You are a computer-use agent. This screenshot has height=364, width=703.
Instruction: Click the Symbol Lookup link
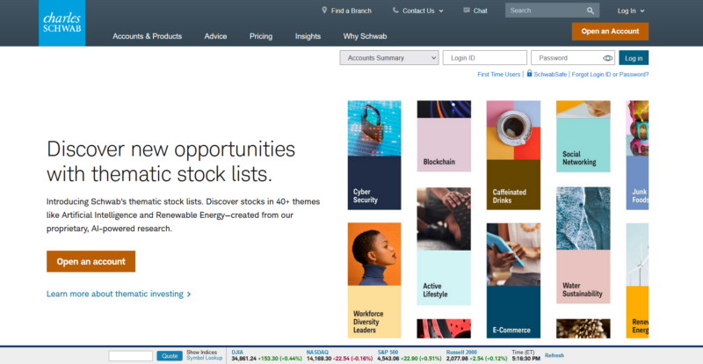[x=204, y=358]
